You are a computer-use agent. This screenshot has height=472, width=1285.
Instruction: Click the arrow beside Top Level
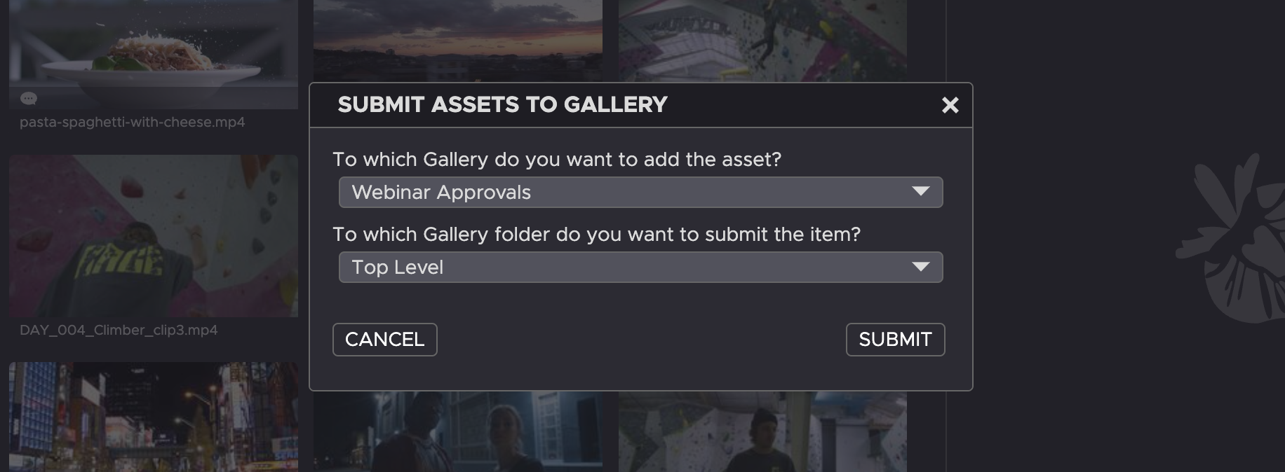click(x=920, y=267)
